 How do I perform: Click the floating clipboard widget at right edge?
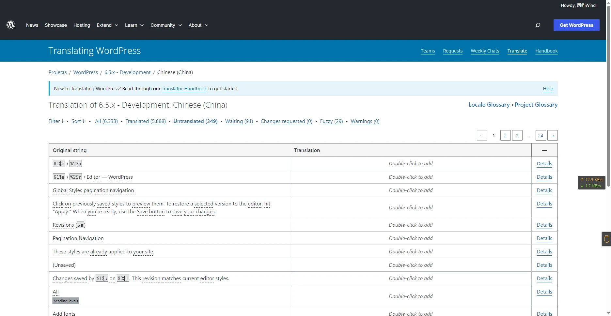606,239
